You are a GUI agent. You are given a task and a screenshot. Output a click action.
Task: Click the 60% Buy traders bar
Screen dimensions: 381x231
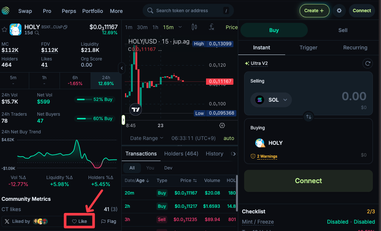pos(95,119)
